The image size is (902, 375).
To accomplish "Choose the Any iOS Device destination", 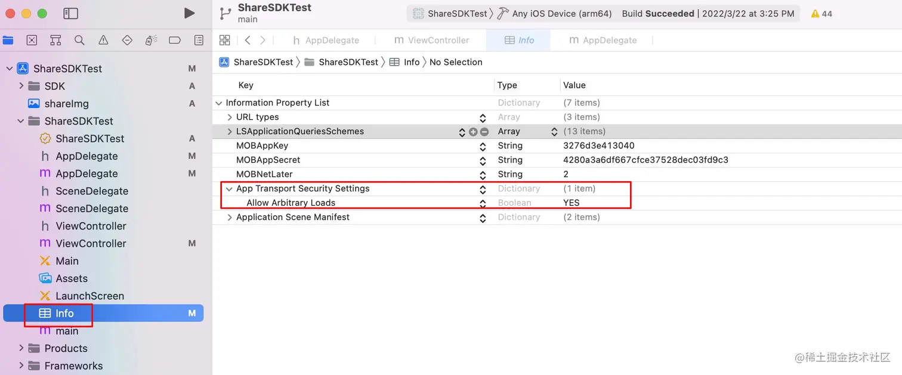I will pyautogui.click(x=555, y=13).
